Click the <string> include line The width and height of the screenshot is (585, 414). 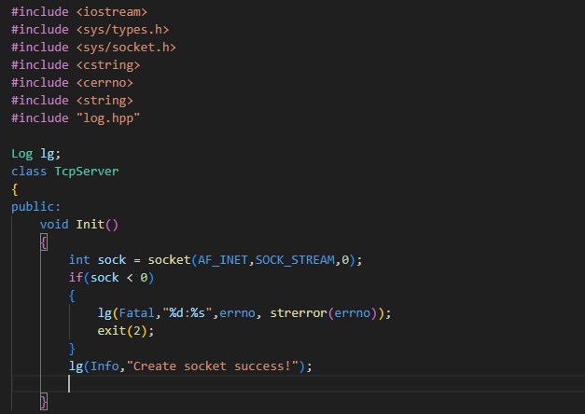point(72,101)
